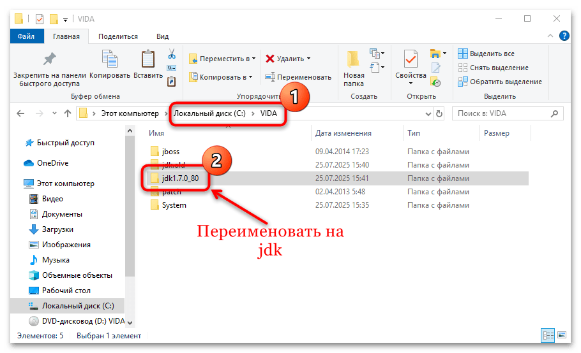The image size is (581, 353).
Task: Expand the Свойства dropdown arrow
Action: point(411,83)
